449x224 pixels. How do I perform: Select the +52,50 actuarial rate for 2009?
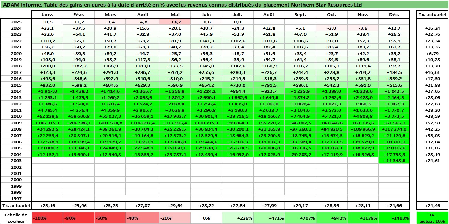[x=432, y=123]
